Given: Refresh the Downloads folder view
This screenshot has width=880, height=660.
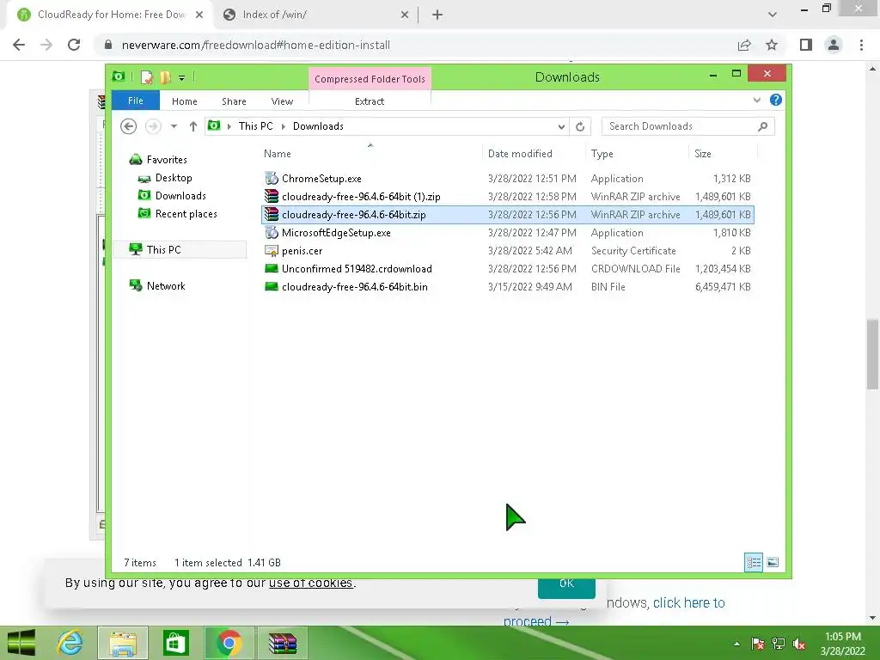Looking at the screenshot, I should [x=580, y=126].
